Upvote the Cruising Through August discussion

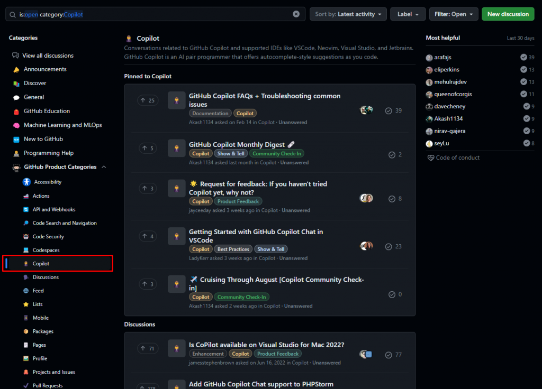148,284
